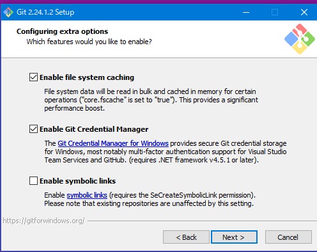This screenshot has width=317, height=252.
Task: Click the large Git logo in the header
Action: tap(300, 39)
